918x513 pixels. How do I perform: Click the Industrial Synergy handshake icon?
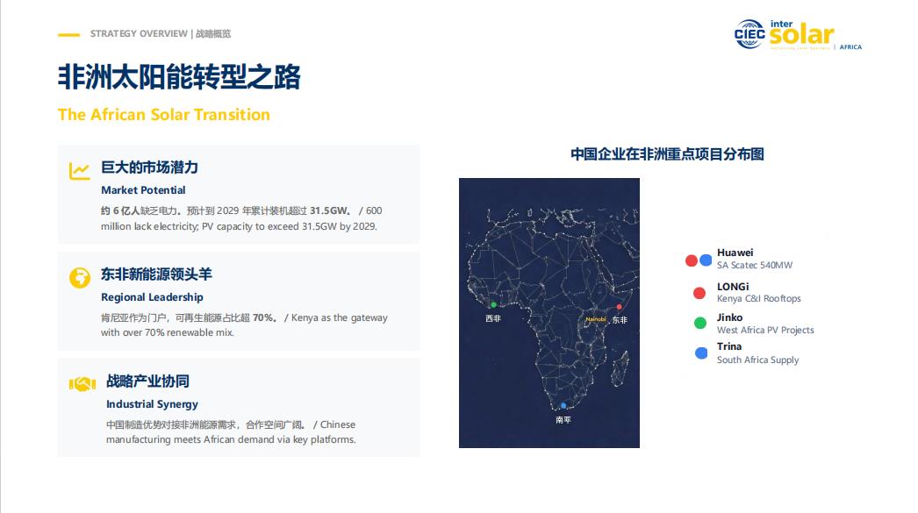[82, 384]
